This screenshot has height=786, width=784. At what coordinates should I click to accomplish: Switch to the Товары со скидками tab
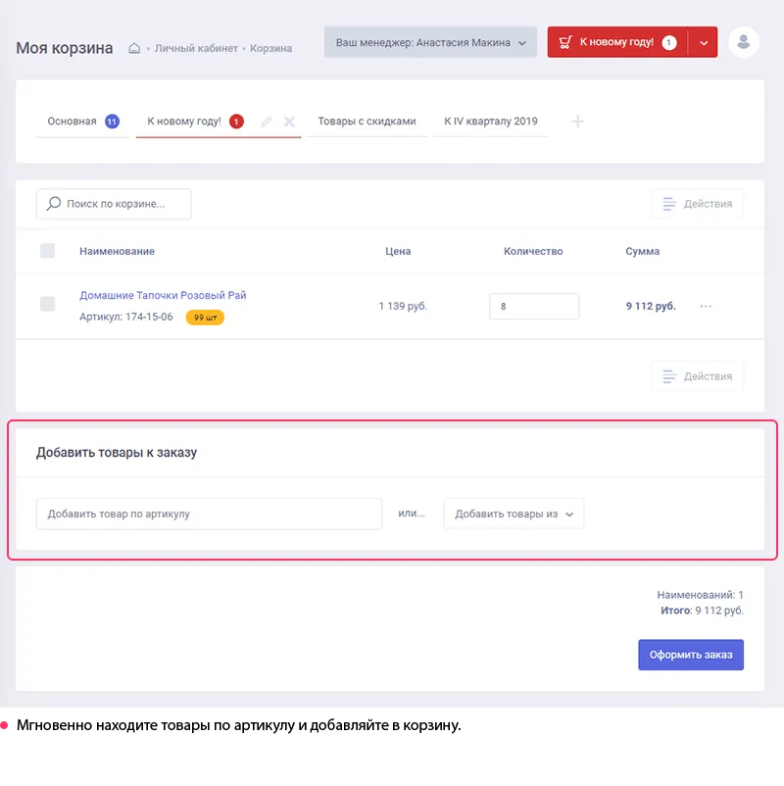coord(367,122)
